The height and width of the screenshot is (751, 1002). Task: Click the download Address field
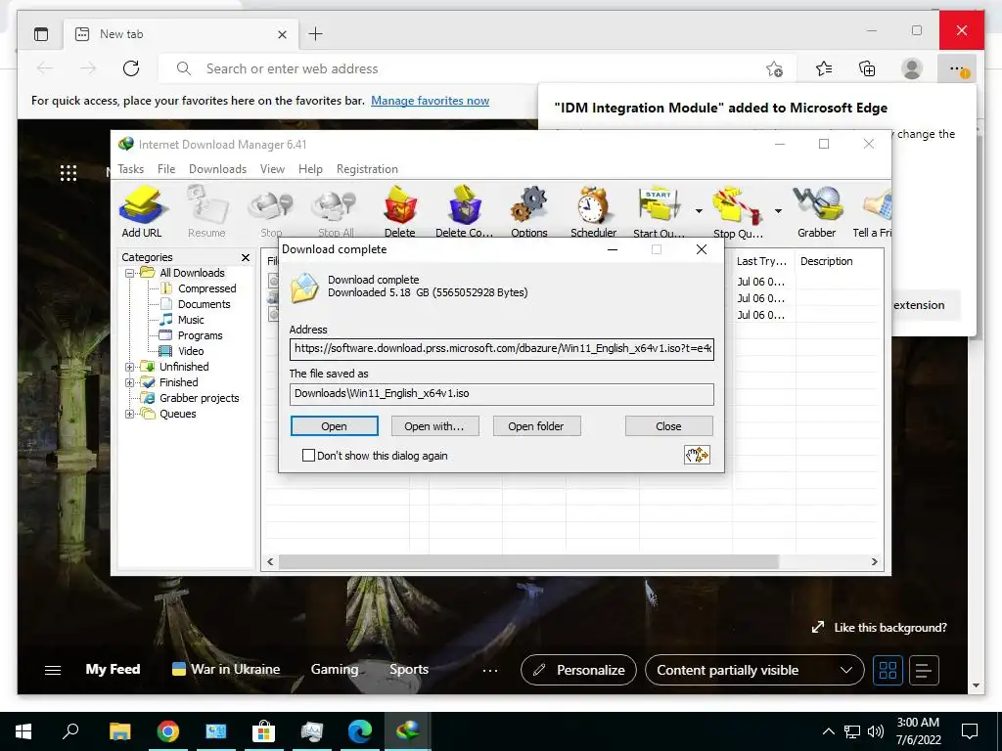coord(502,349)
